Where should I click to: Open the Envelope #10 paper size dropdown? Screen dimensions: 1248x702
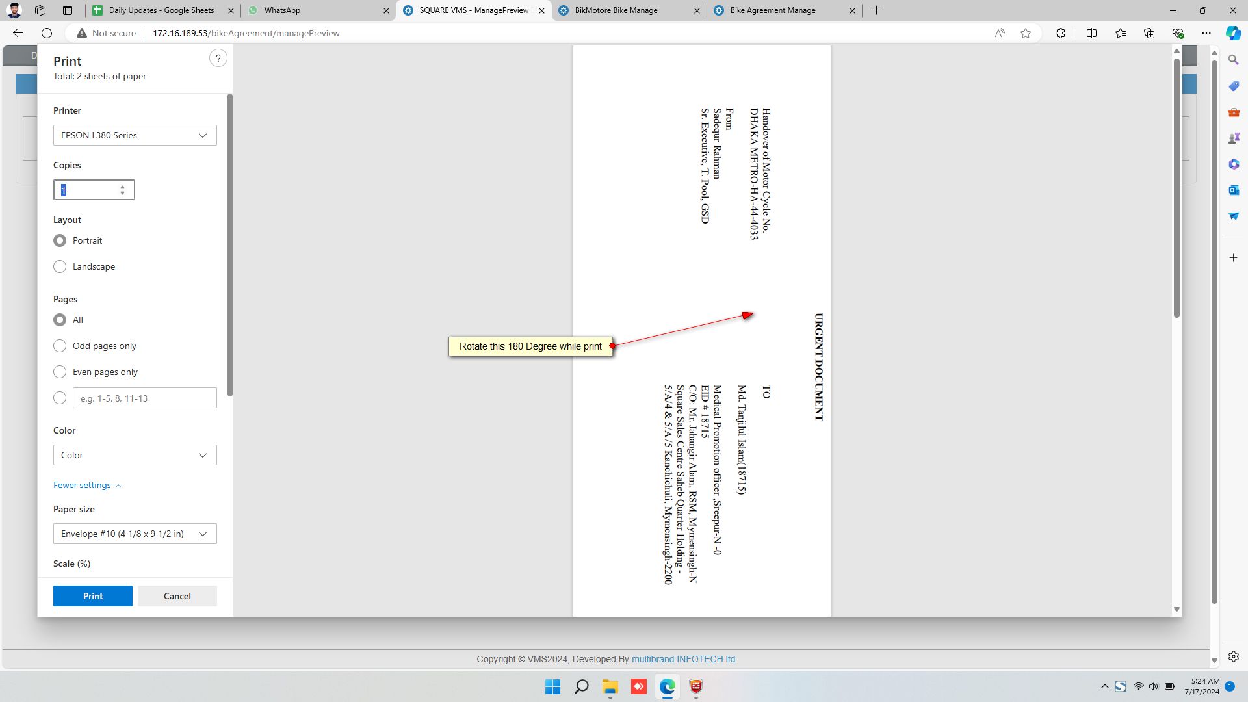click(x=135, y=534)
